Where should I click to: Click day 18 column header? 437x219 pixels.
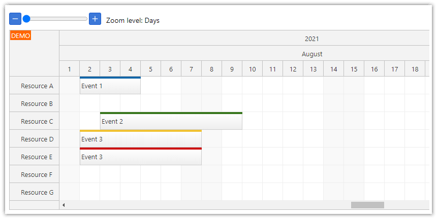coord(415,69)
